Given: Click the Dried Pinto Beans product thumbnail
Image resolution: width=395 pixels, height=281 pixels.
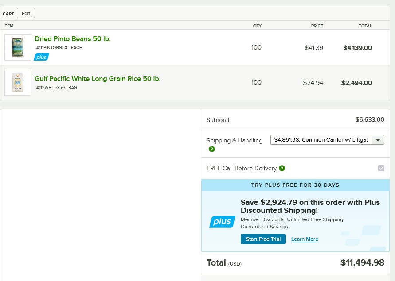Looking at the screenshot, I should (x=18, y=47).
